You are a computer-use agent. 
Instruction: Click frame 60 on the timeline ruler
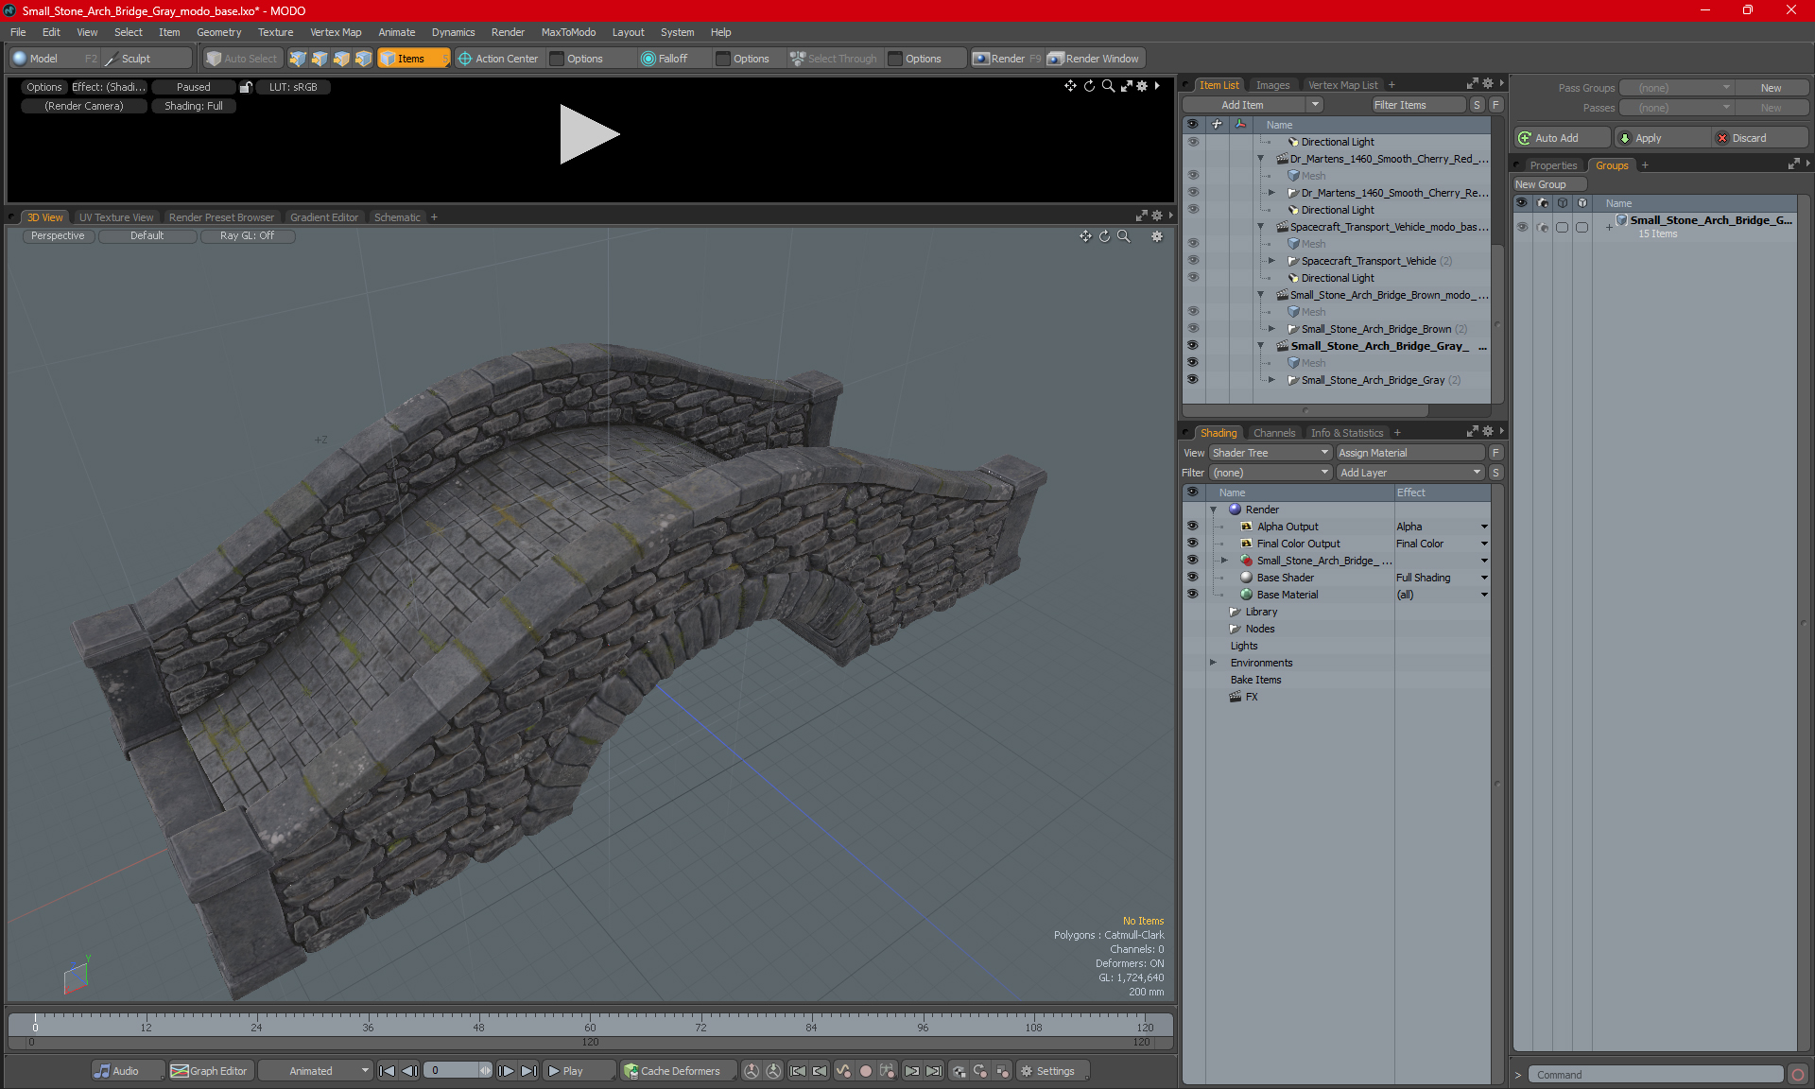[x=590, y=1027]
